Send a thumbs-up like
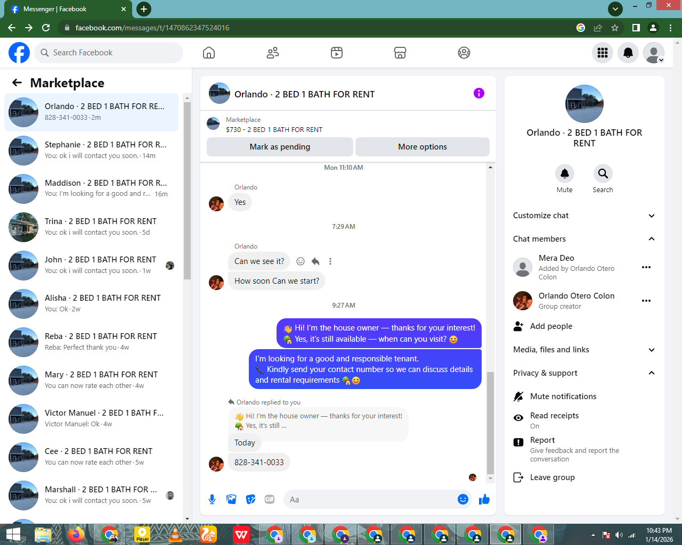Screen dimensions: 682x545 tap(484, 499)
